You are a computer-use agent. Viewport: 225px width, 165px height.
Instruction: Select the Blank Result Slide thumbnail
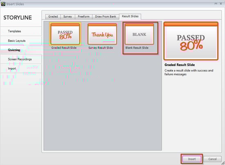coord(139,34)
